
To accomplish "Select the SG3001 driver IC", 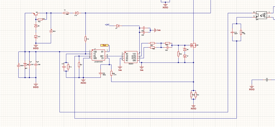I will (131, 57).
